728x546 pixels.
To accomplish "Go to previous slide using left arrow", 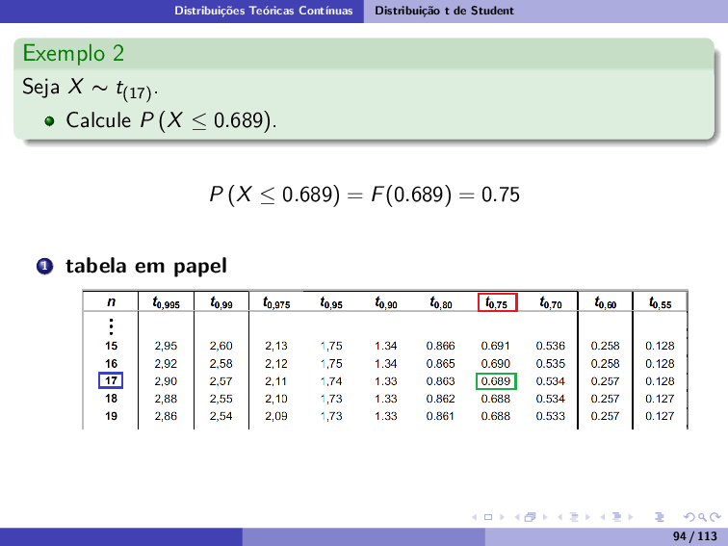I will pyautogui.click(x=475, y=517).
